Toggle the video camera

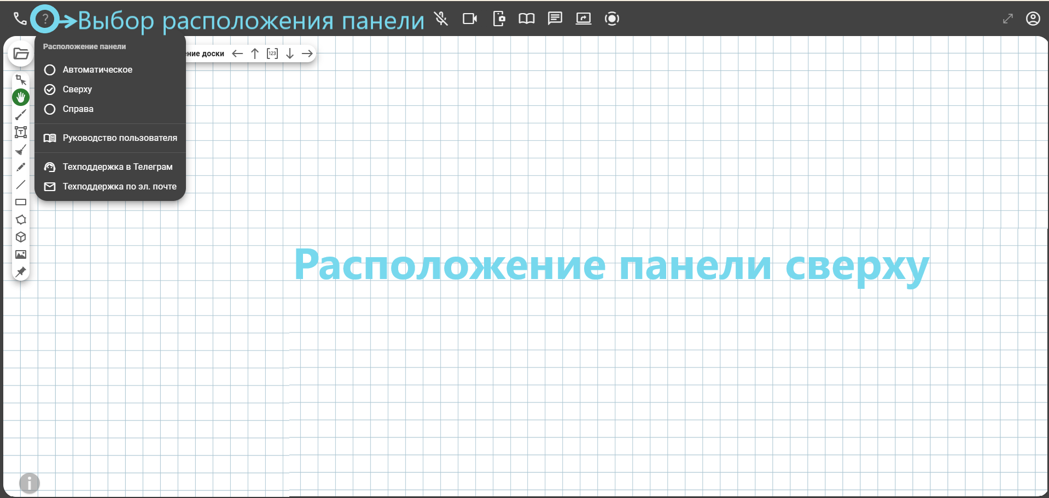[x=469, y=19]
